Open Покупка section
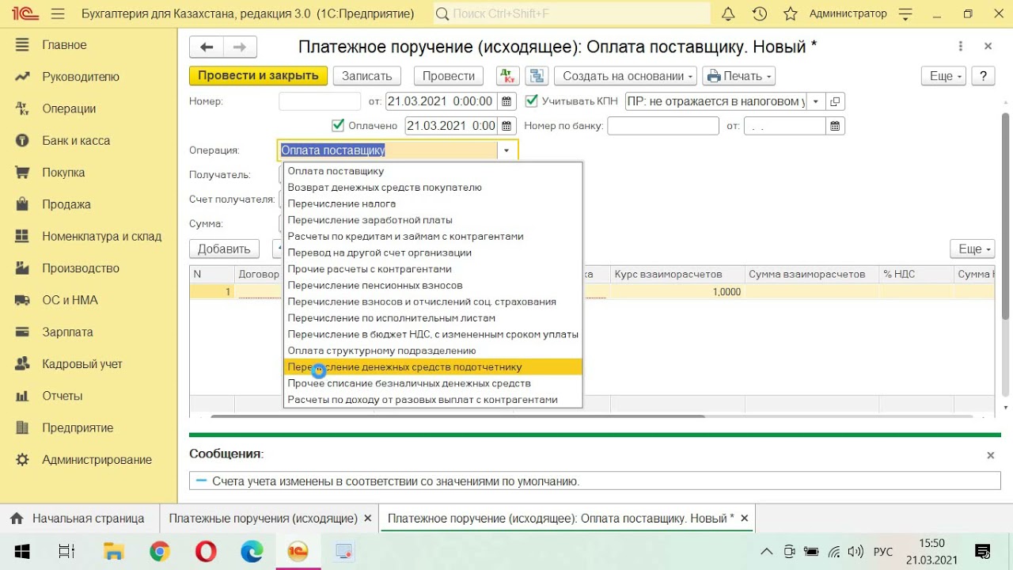Screen dimensions: 1013x570 63,173
